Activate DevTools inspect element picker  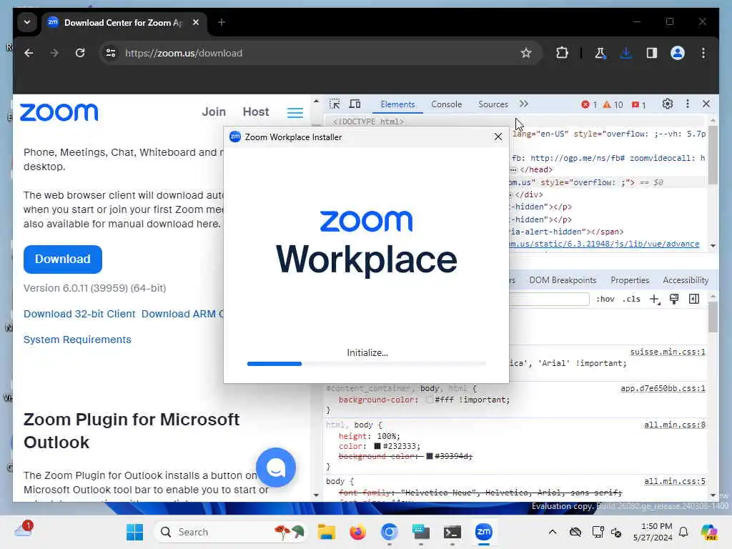(335, 104)
